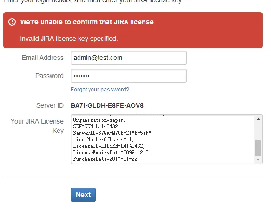
Task: Click the 'LicenseExpiryDate=2099-12-31,' line
Action: [x=113, y=152]
